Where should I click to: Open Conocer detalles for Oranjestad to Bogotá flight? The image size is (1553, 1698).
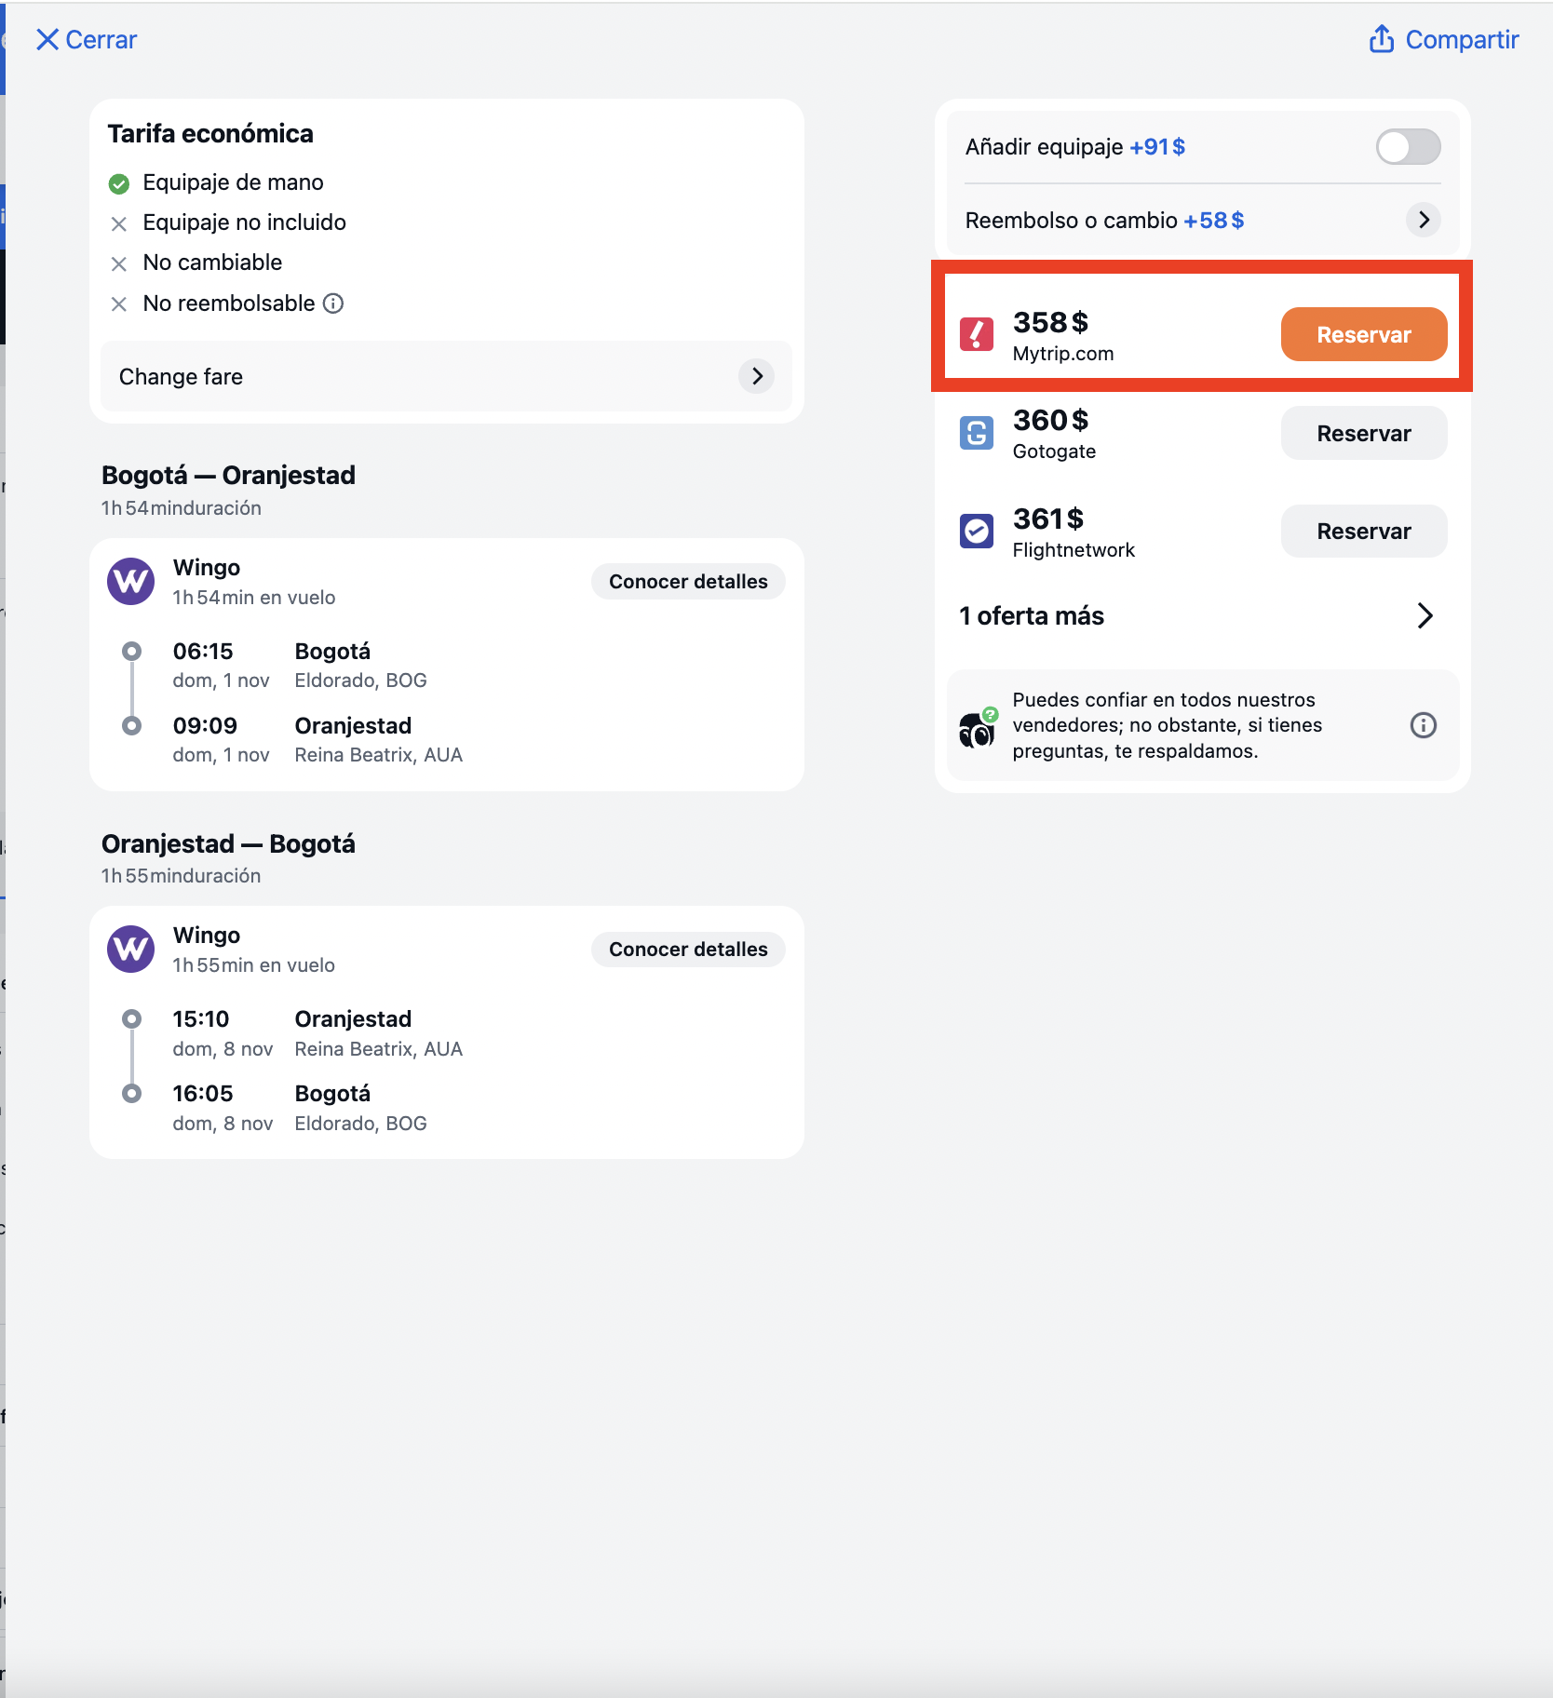point(688,950)
